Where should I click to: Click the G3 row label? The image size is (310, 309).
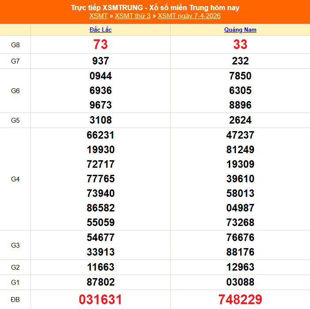pos(15,245)
